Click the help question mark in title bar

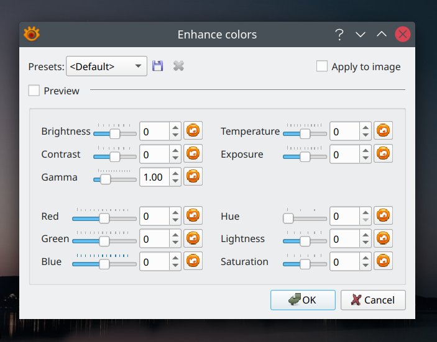tap(339, 35)
